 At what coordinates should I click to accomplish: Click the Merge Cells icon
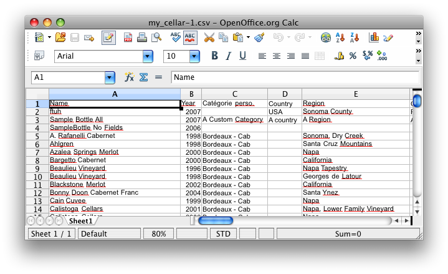click(x=320, y=56)
